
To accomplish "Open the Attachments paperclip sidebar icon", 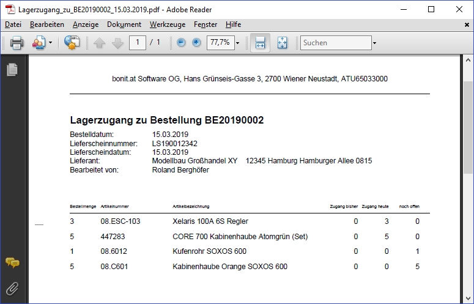I will tap(12, 289).
